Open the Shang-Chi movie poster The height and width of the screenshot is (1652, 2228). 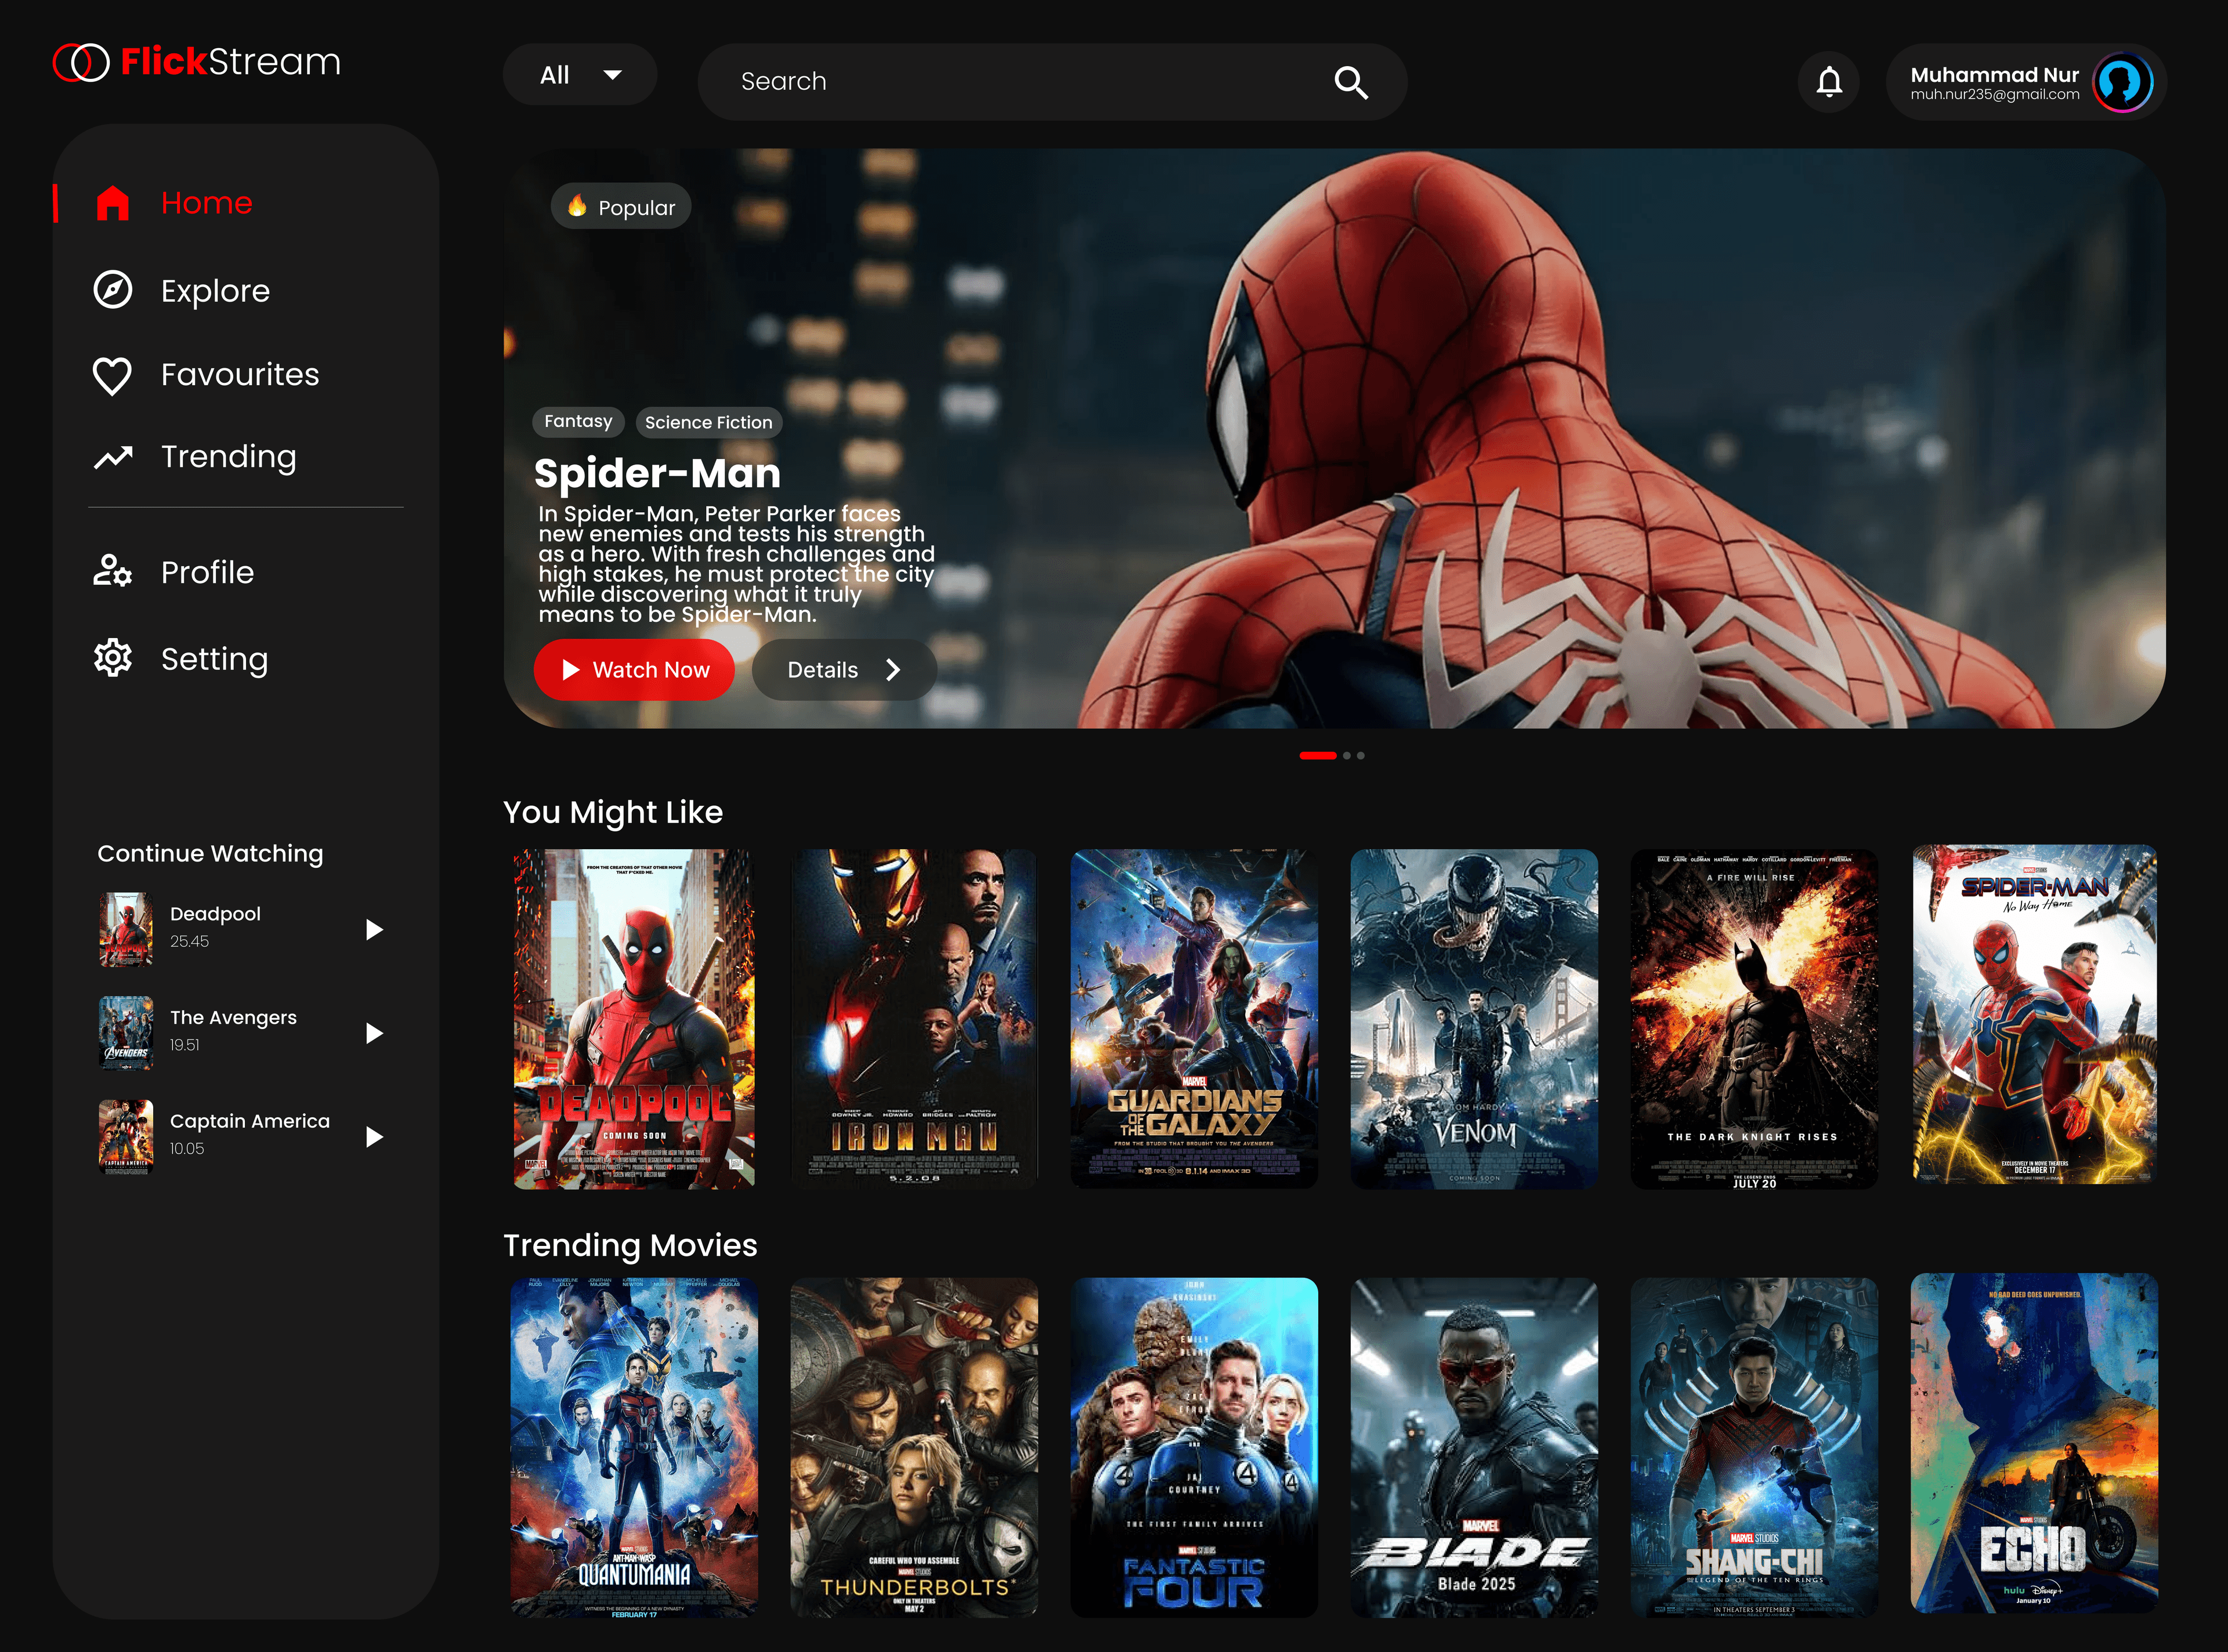tap(1754, 1447)
